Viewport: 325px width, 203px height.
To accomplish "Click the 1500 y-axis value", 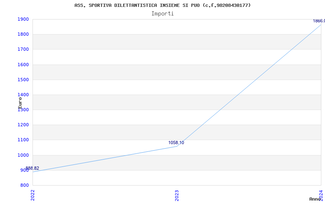I will [23, 80].
